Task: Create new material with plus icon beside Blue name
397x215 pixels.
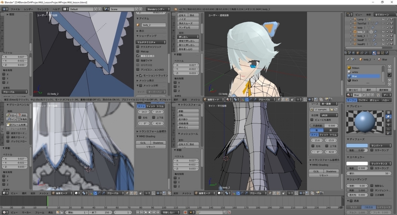Action: pos(368,95)
